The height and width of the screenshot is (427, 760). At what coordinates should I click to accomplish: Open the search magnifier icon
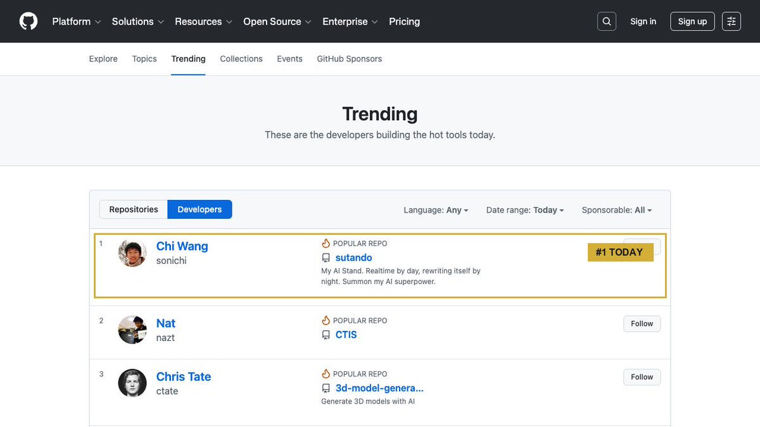(607, 22)
